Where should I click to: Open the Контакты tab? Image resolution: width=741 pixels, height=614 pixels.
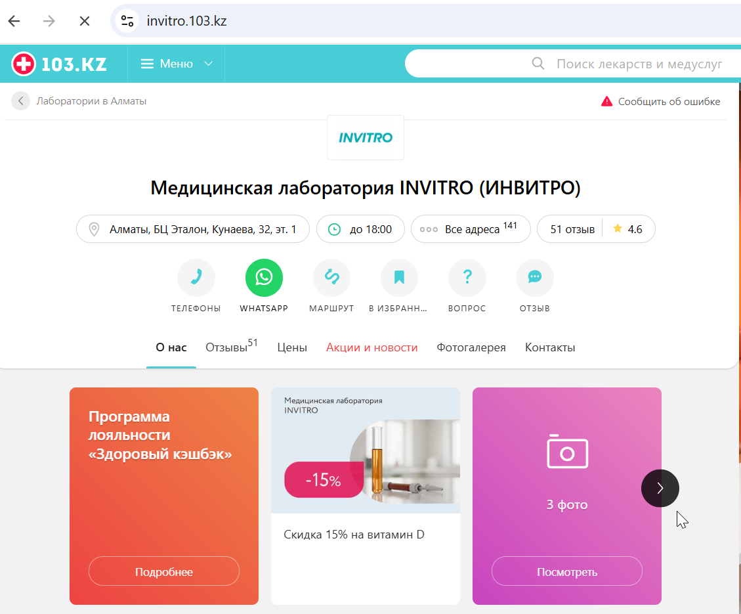(x=550, y=347)
